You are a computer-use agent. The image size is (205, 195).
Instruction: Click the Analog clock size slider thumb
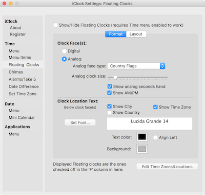coord(115,78)
